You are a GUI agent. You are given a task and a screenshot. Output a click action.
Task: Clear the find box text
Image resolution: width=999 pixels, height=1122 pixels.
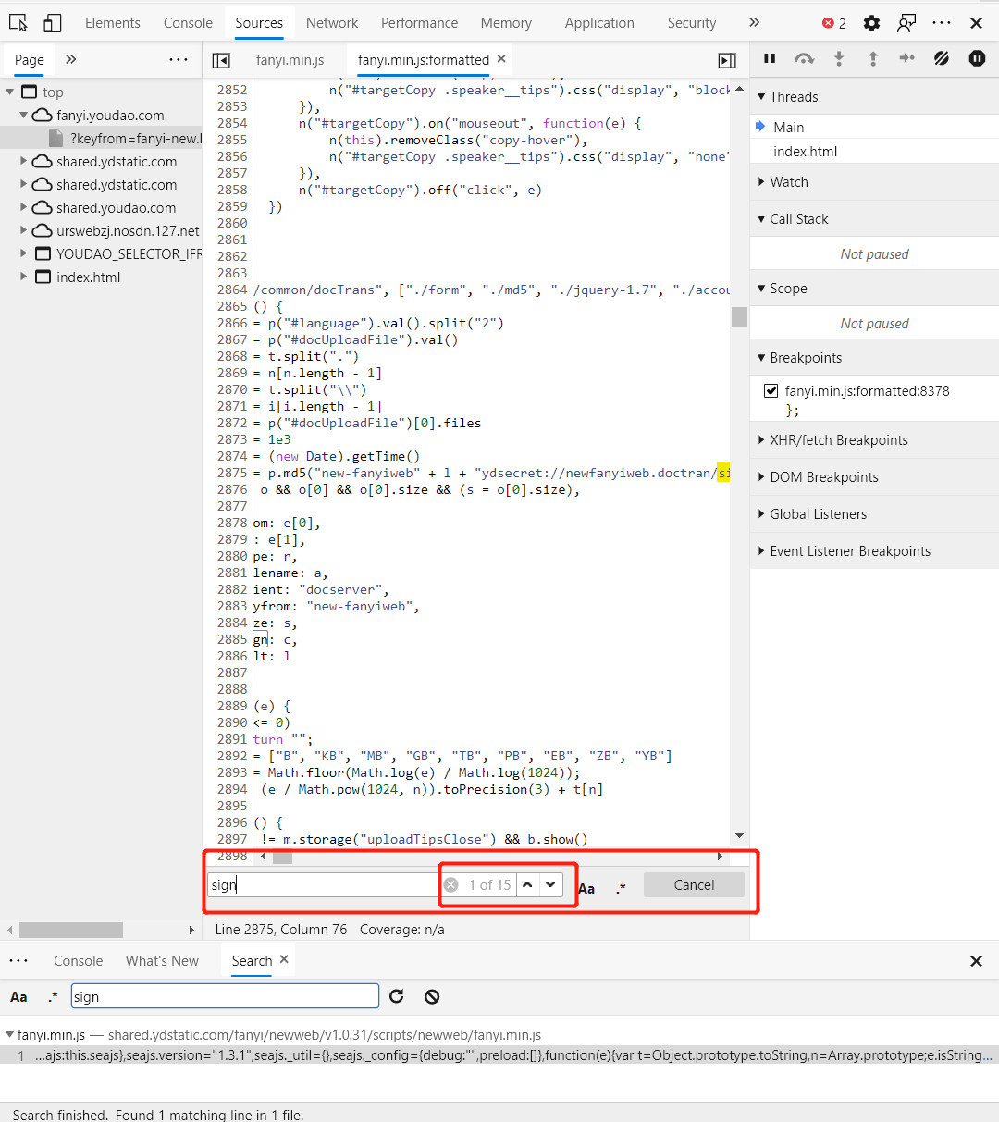[x=450, y=885]
